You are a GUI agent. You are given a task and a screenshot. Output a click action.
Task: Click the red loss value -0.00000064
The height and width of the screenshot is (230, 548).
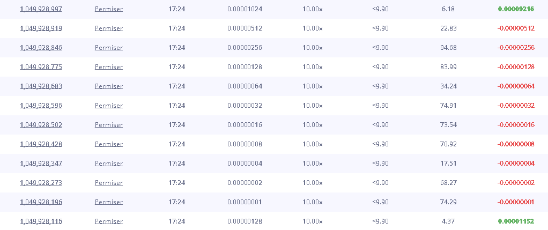click(x=516, y=86)
